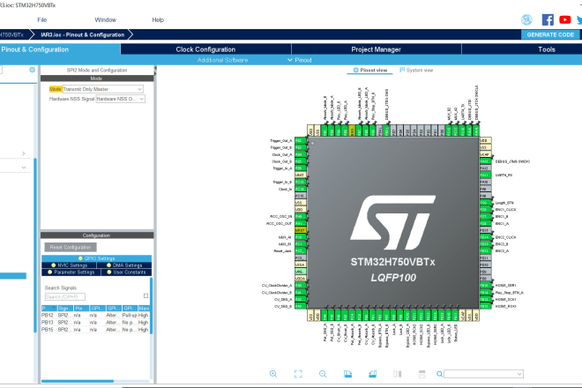This screenshot has width=582, height=388.
Task: Select the RCC_OSC_OUT pin on the chip
Action: pyautogui.click(x=301, y=223)
